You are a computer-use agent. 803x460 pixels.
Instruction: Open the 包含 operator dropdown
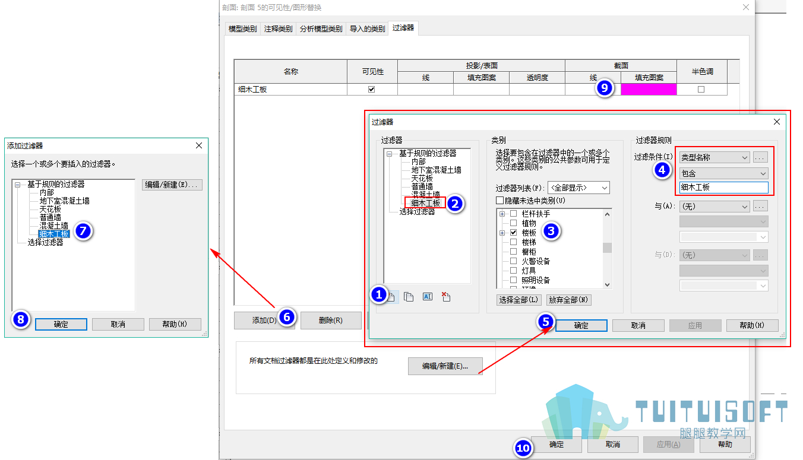point(724,173)
